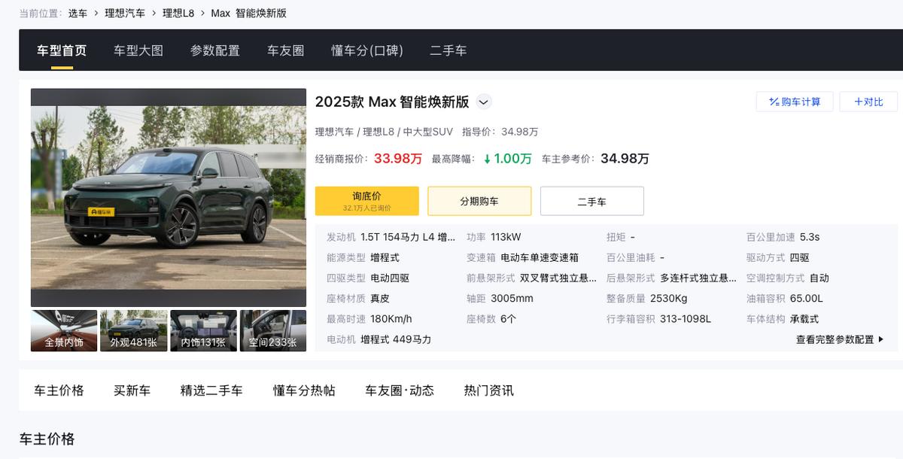Open the 分期购车 installment option
This screenshot has width=903, height=459.
(x=479, y=200)
